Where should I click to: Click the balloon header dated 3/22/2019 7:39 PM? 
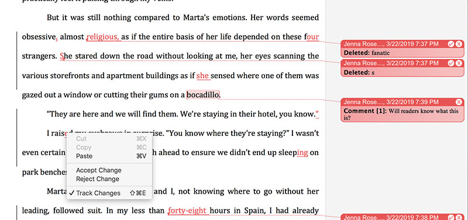(402, 102)
